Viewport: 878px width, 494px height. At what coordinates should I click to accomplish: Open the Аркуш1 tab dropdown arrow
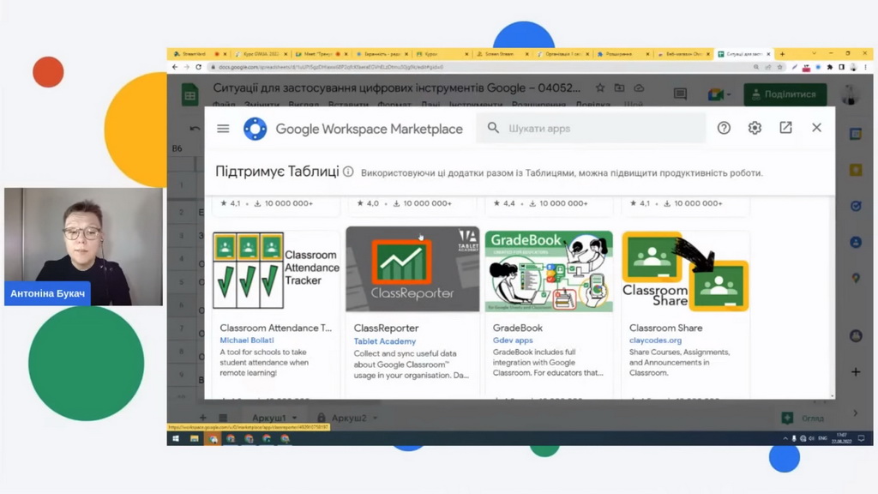(x=295, y=418)
